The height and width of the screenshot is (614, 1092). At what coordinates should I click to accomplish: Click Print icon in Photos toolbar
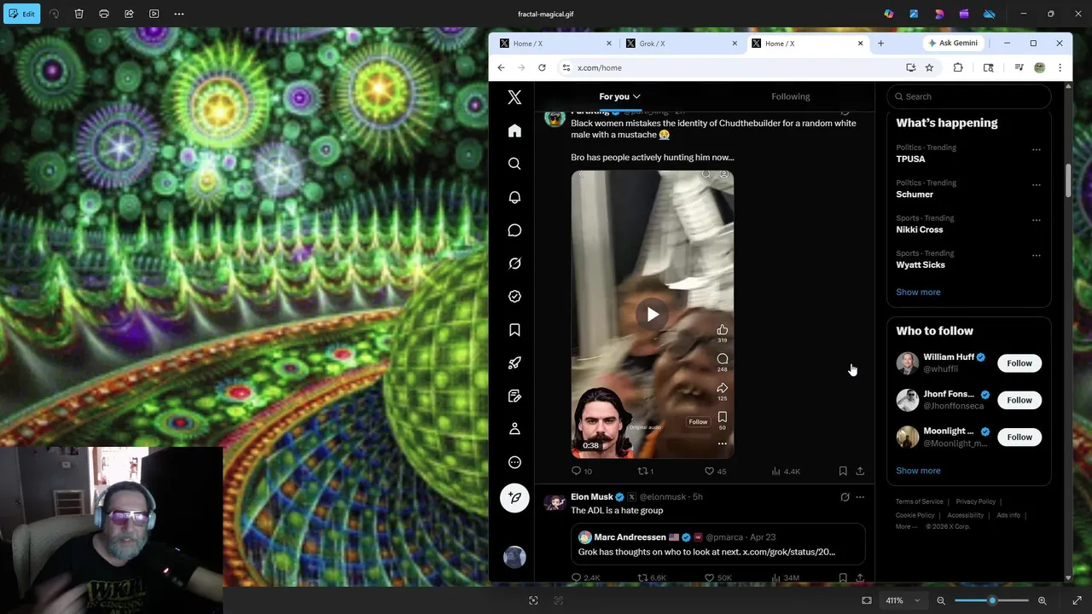(x=104, y=14)
